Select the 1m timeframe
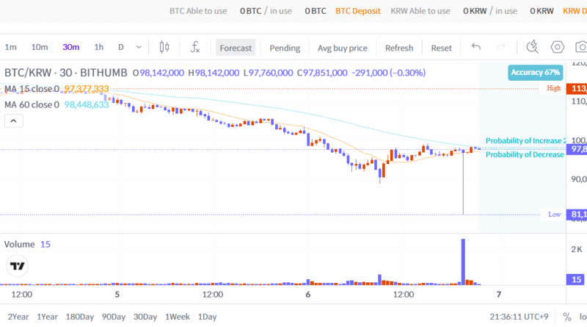The image size is (587, 327). click(x=10, y=47)
